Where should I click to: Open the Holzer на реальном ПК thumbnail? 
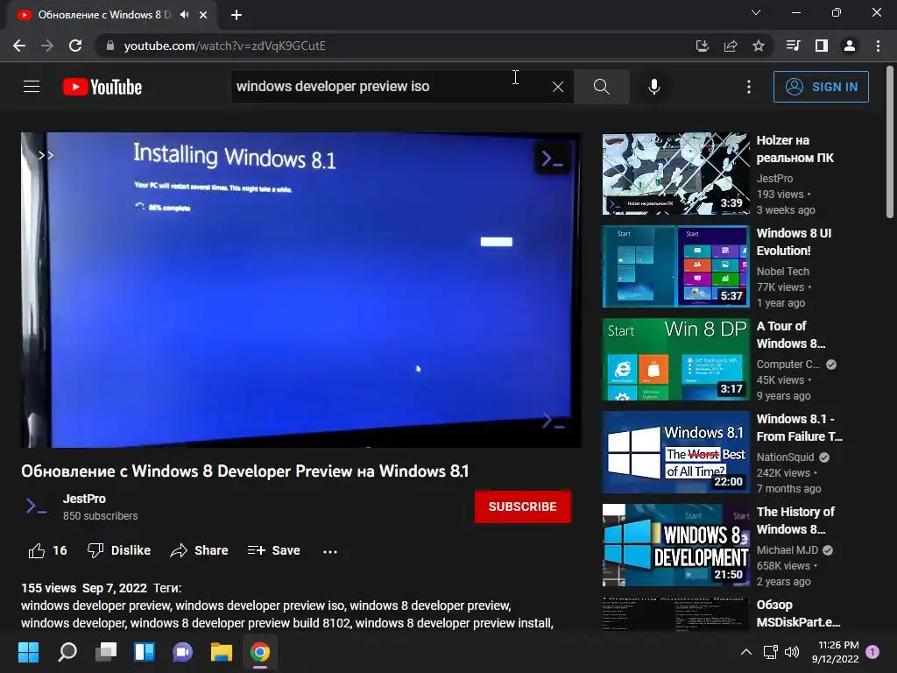coord(675,174)
